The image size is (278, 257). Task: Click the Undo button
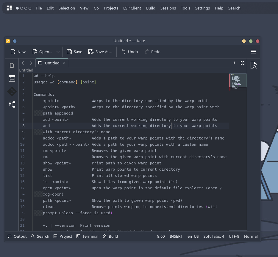(129, 52)
